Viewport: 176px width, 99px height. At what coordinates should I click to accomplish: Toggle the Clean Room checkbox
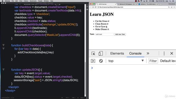click(x=108, y=24)
